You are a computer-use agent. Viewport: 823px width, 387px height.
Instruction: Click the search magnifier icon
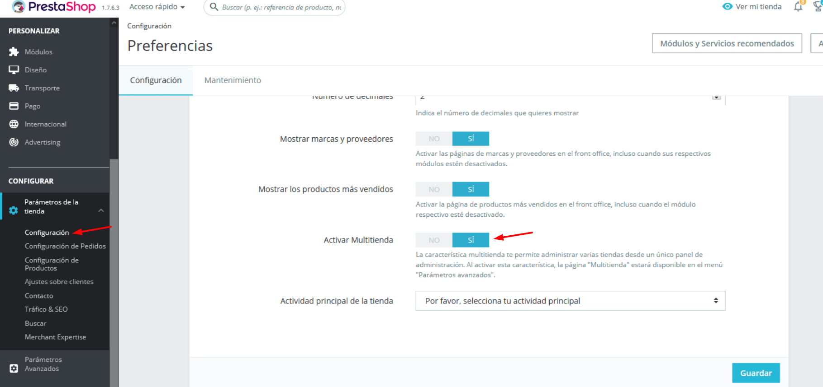click(214, 7)
